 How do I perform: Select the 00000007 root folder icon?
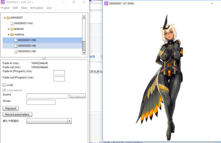8,18
